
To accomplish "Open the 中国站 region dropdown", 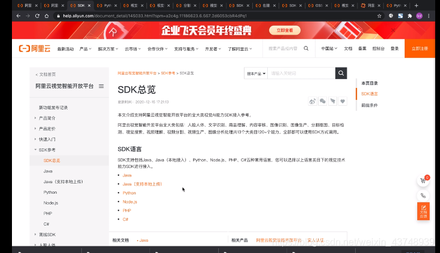I will [x=329, y=48].
